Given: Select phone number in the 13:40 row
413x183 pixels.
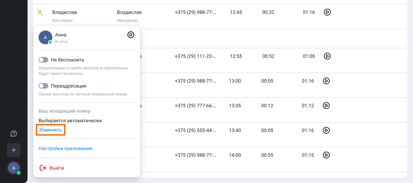Looking at the screenshot, I should coord(195,130).
